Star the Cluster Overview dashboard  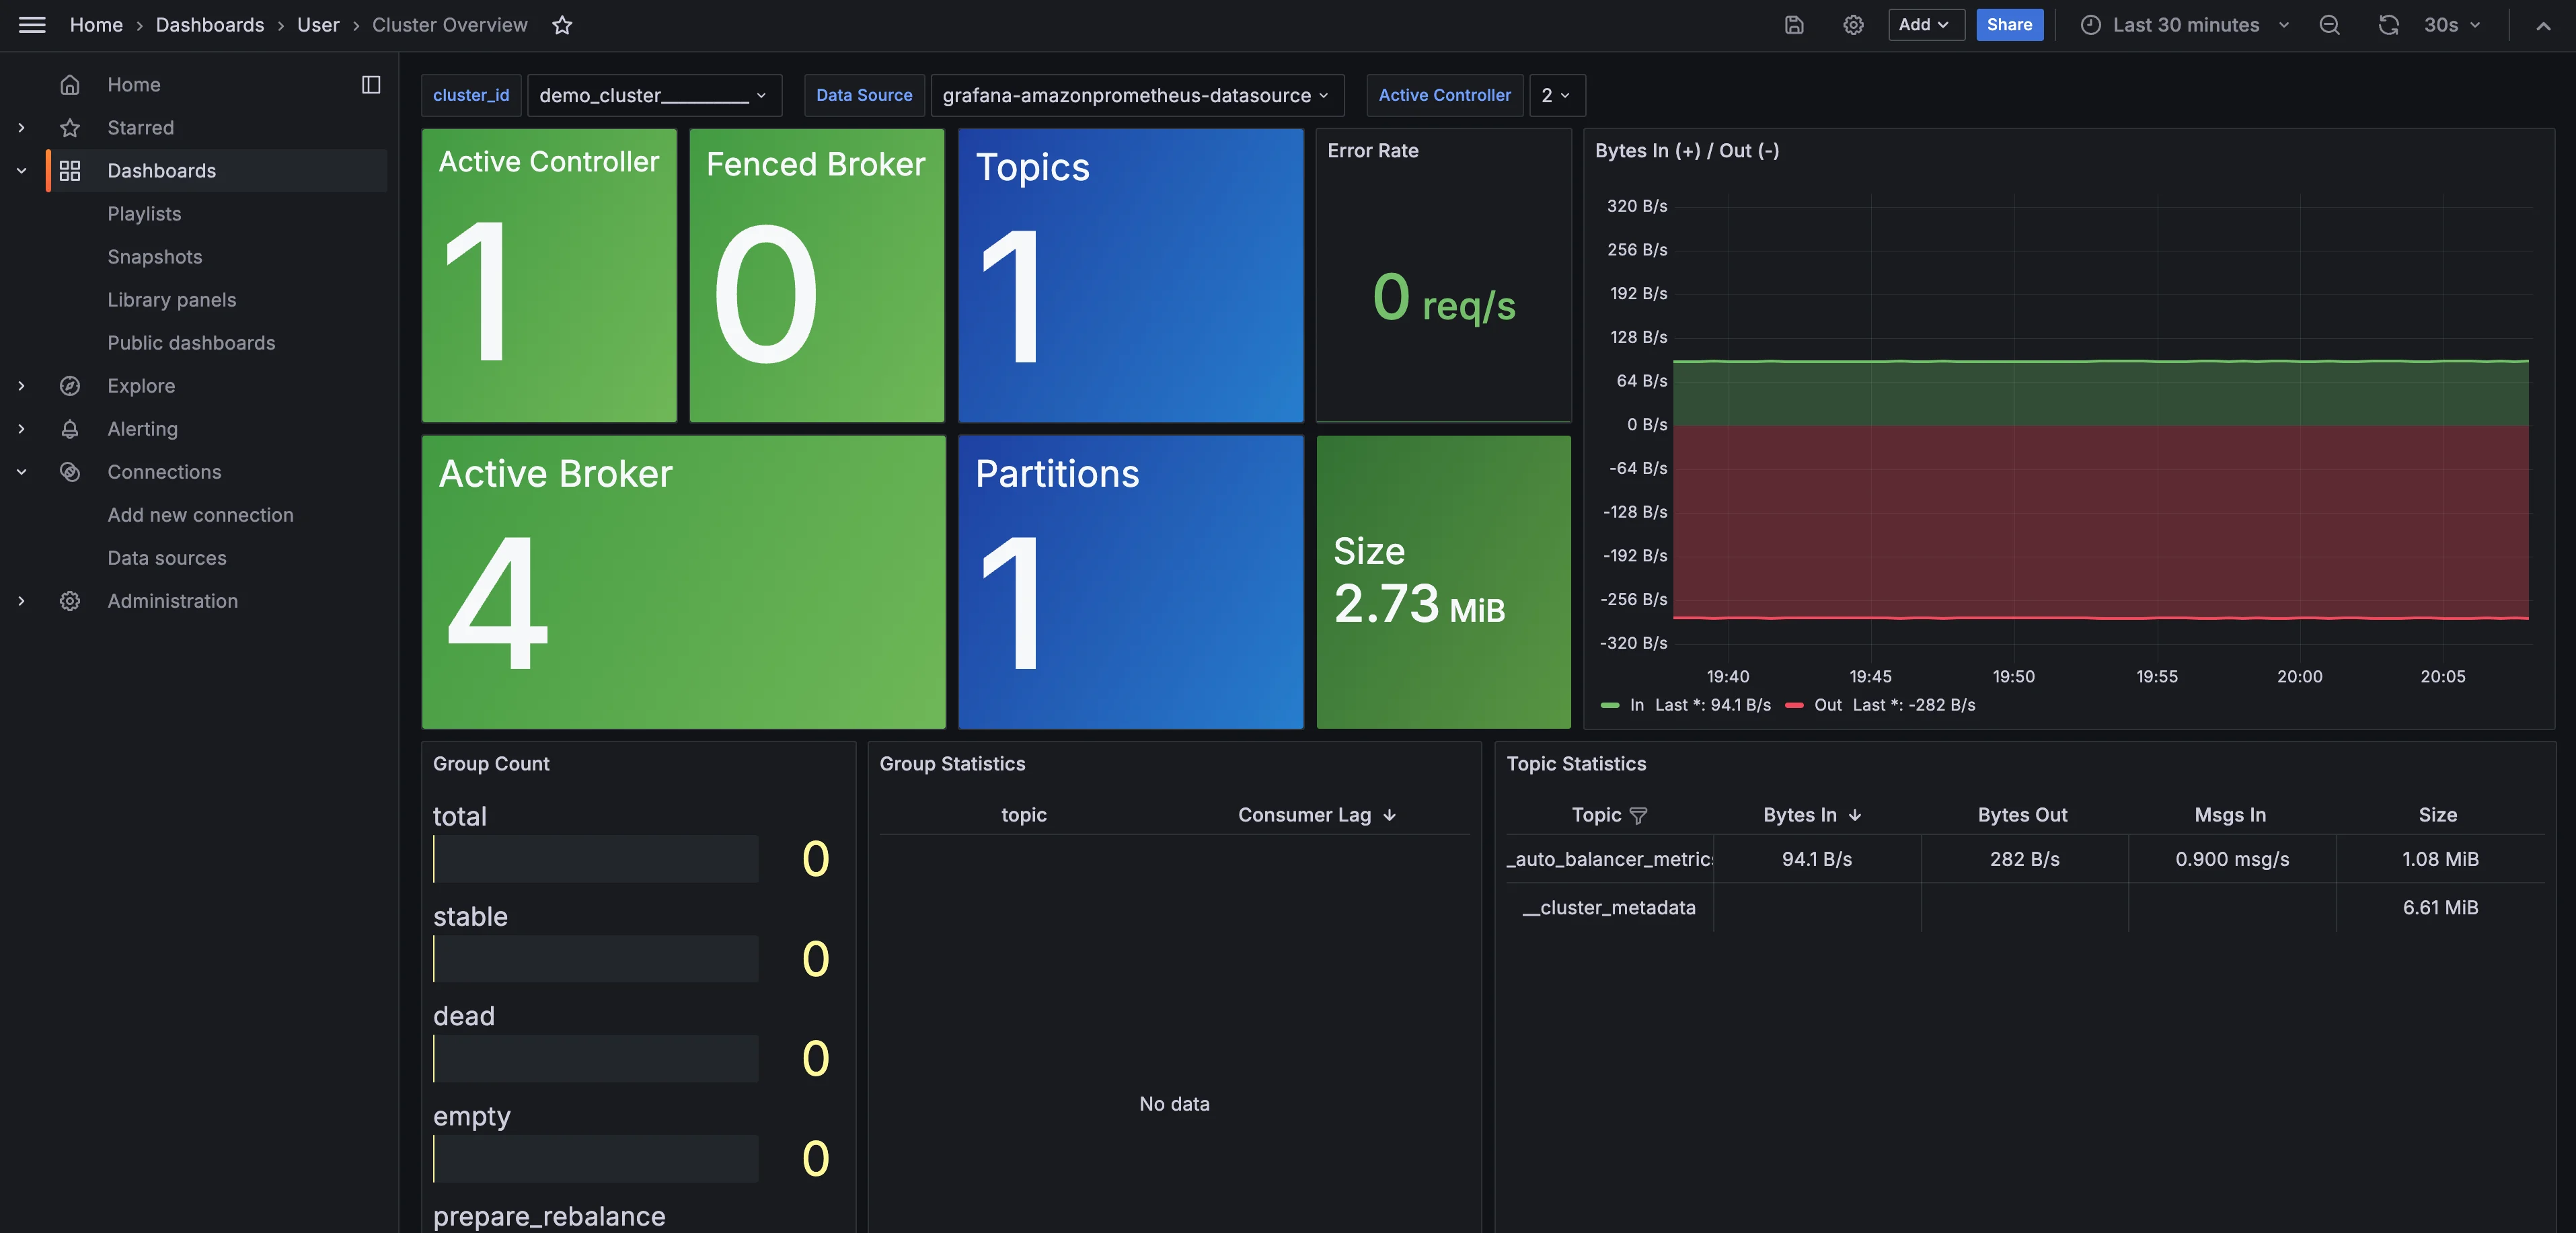coord(562,25)
